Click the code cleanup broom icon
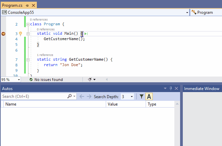Image resolution: width=222 pixels, height=146 pixels. 90,80
